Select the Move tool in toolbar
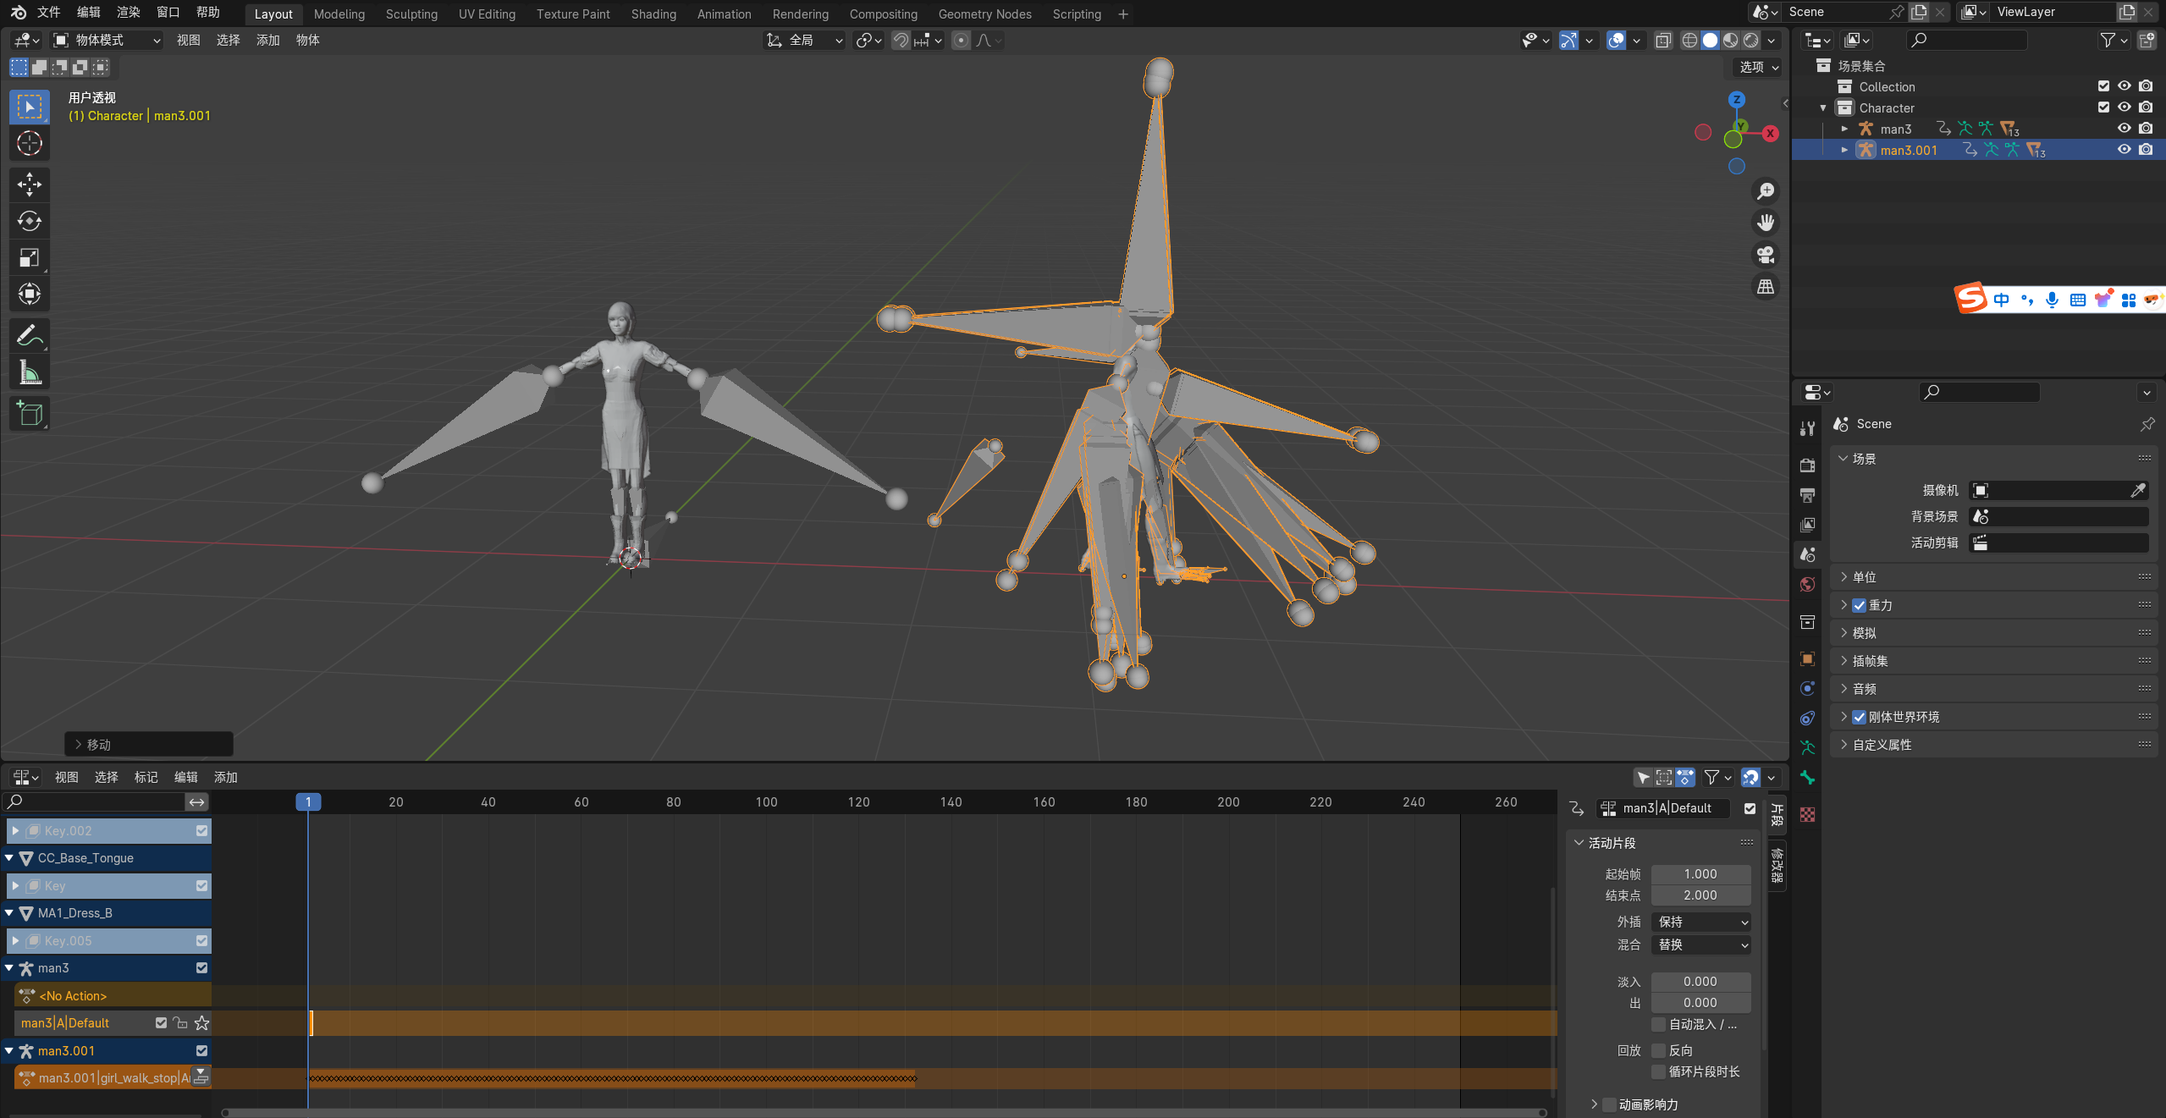This screenshot has width=2166, height=1118. coord(30,184)
